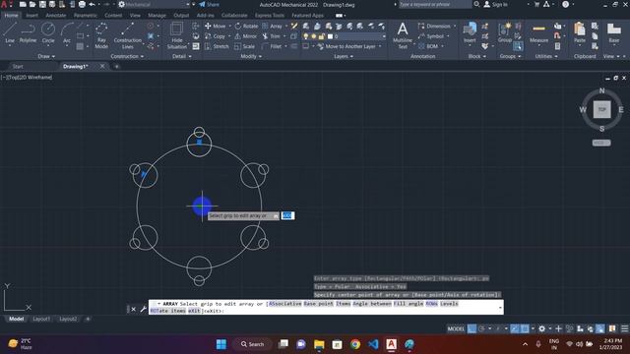Add a new drawing tab
This screenshot has height=354, width=630.
coord(116,66)
